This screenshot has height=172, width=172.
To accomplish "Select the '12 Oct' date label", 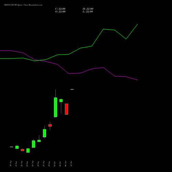I will [x=71, y=164].
